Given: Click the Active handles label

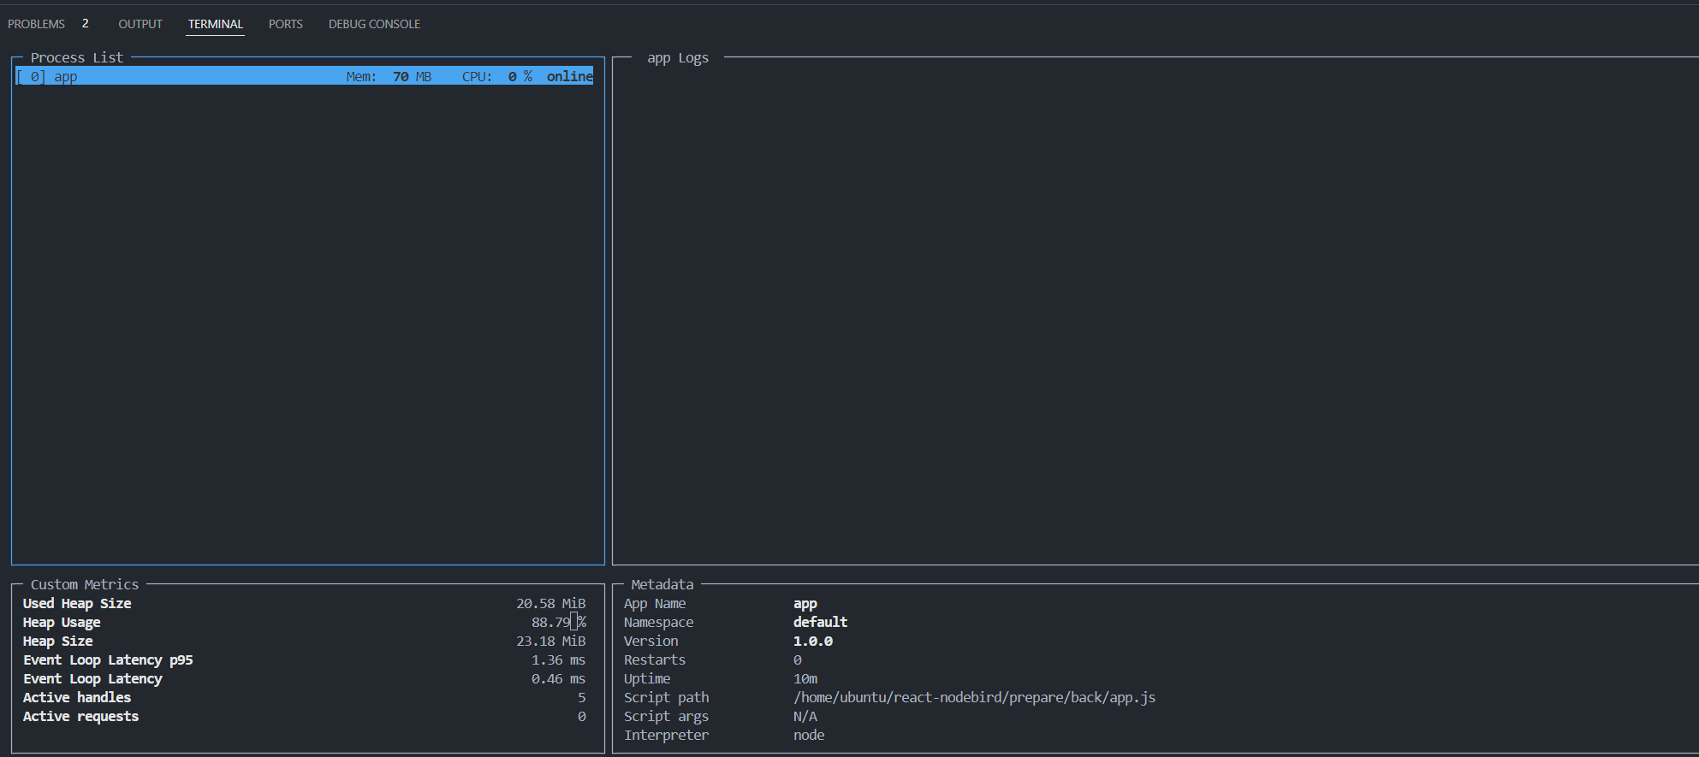Looking at the screenshot, I should point(77,697).
